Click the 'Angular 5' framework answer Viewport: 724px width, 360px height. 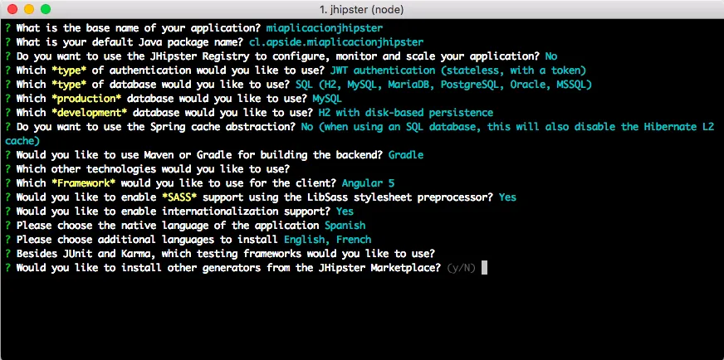click(x=368, y=183)
